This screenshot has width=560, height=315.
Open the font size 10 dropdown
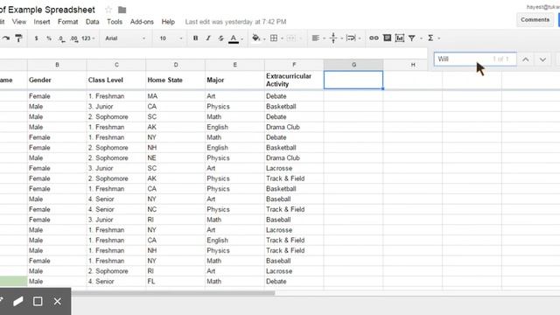tap(171, 38)
